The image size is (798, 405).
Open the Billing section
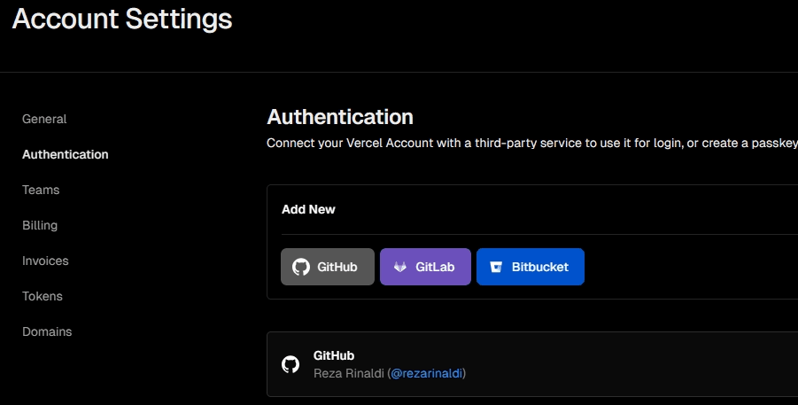(x=40, y=225)
